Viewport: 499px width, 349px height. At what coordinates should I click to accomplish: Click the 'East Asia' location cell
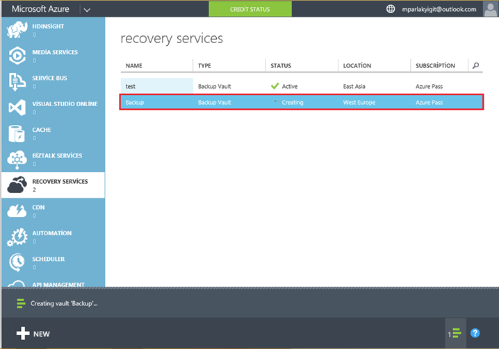354,86
